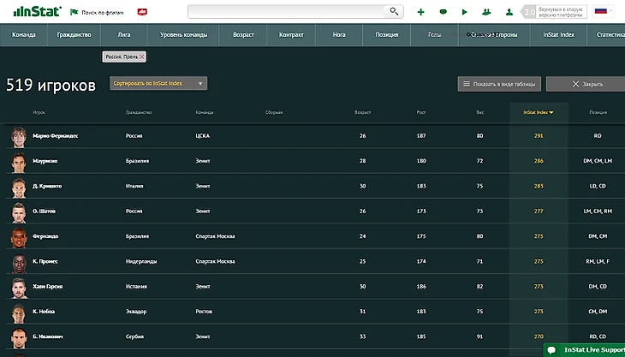The height and width of the screenshot is (357, 625).
Task: Click the green play icon
Action: click(x=465, y=12)
